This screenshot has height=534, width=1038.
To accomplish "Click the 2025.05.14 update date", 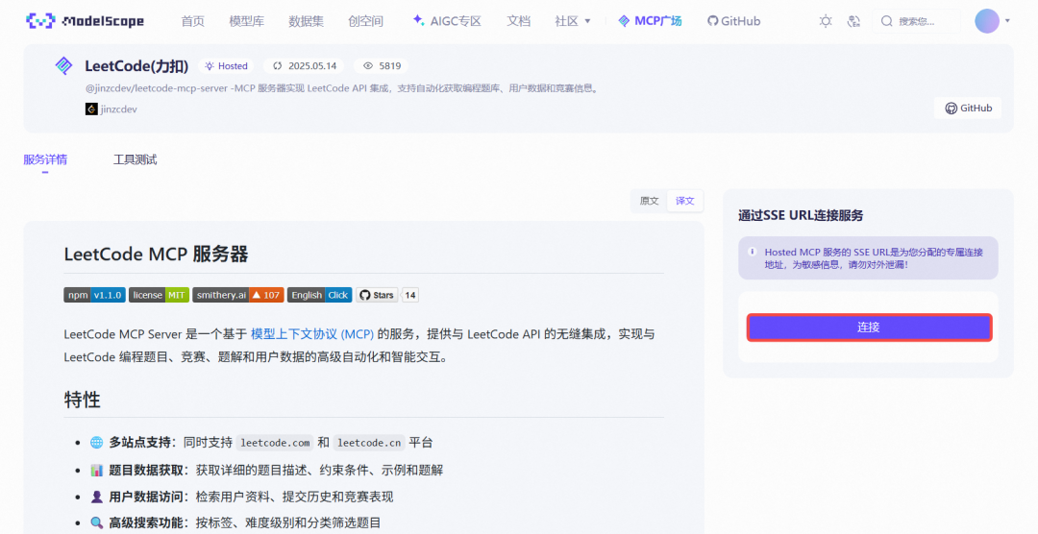I will [305, 66].
